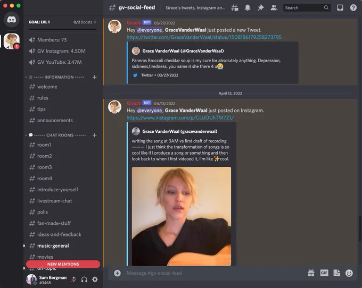Click channel topic Grace's tweets text
Viewport: 362px width, 288px height.
click(195, 7)
